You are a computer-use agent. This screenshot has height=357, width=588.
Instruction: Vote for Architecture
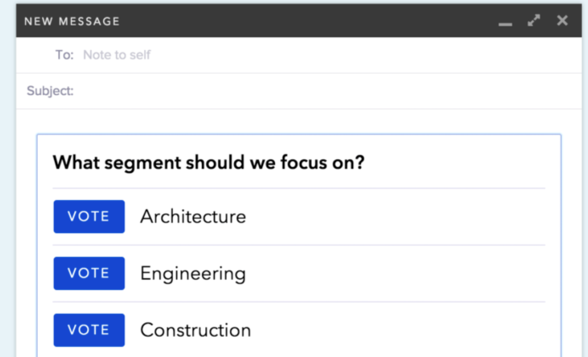(x=89, y=216)
